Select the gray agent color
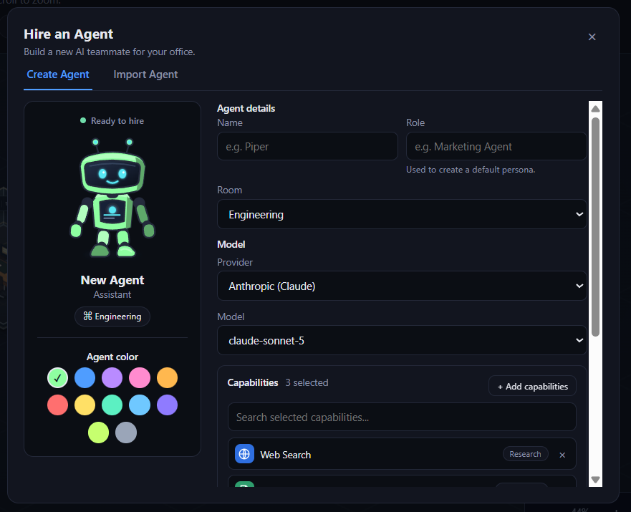Screen dimensions: 631x512 coord(126,433)
